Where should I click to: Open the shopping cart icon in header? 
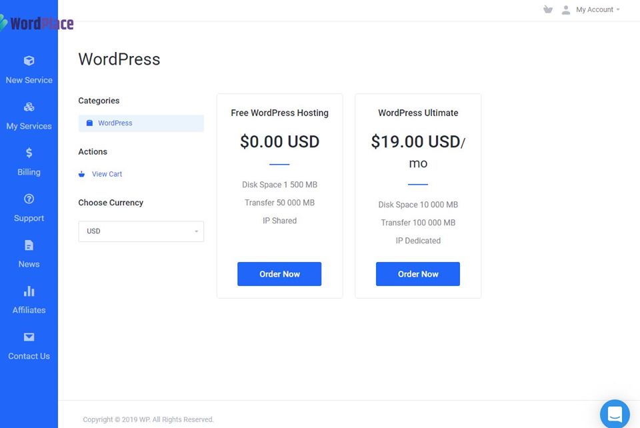click(548, 10)
